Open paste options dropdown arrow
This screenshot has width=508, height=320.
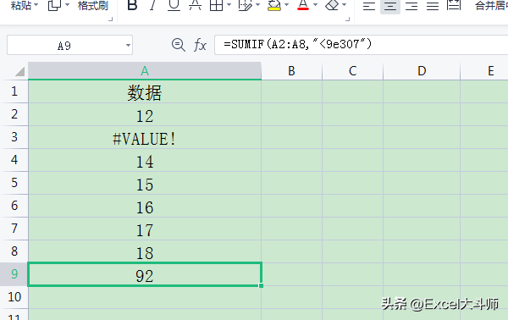tap(36, 5)
